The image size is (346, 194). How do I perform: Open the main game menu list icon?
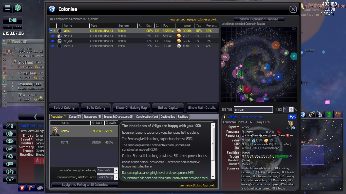click(x=8, y=8)
